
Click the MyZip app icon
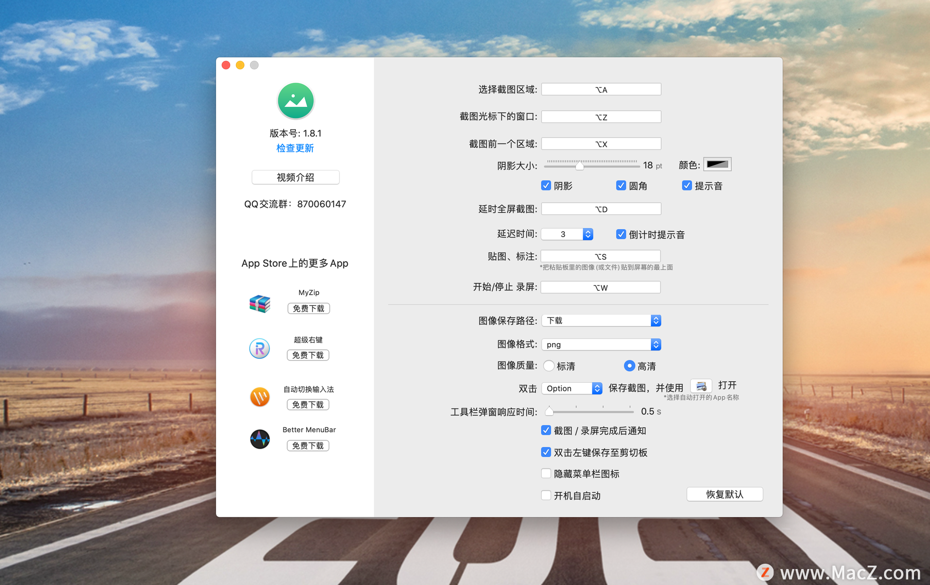[x=260, y=303]
